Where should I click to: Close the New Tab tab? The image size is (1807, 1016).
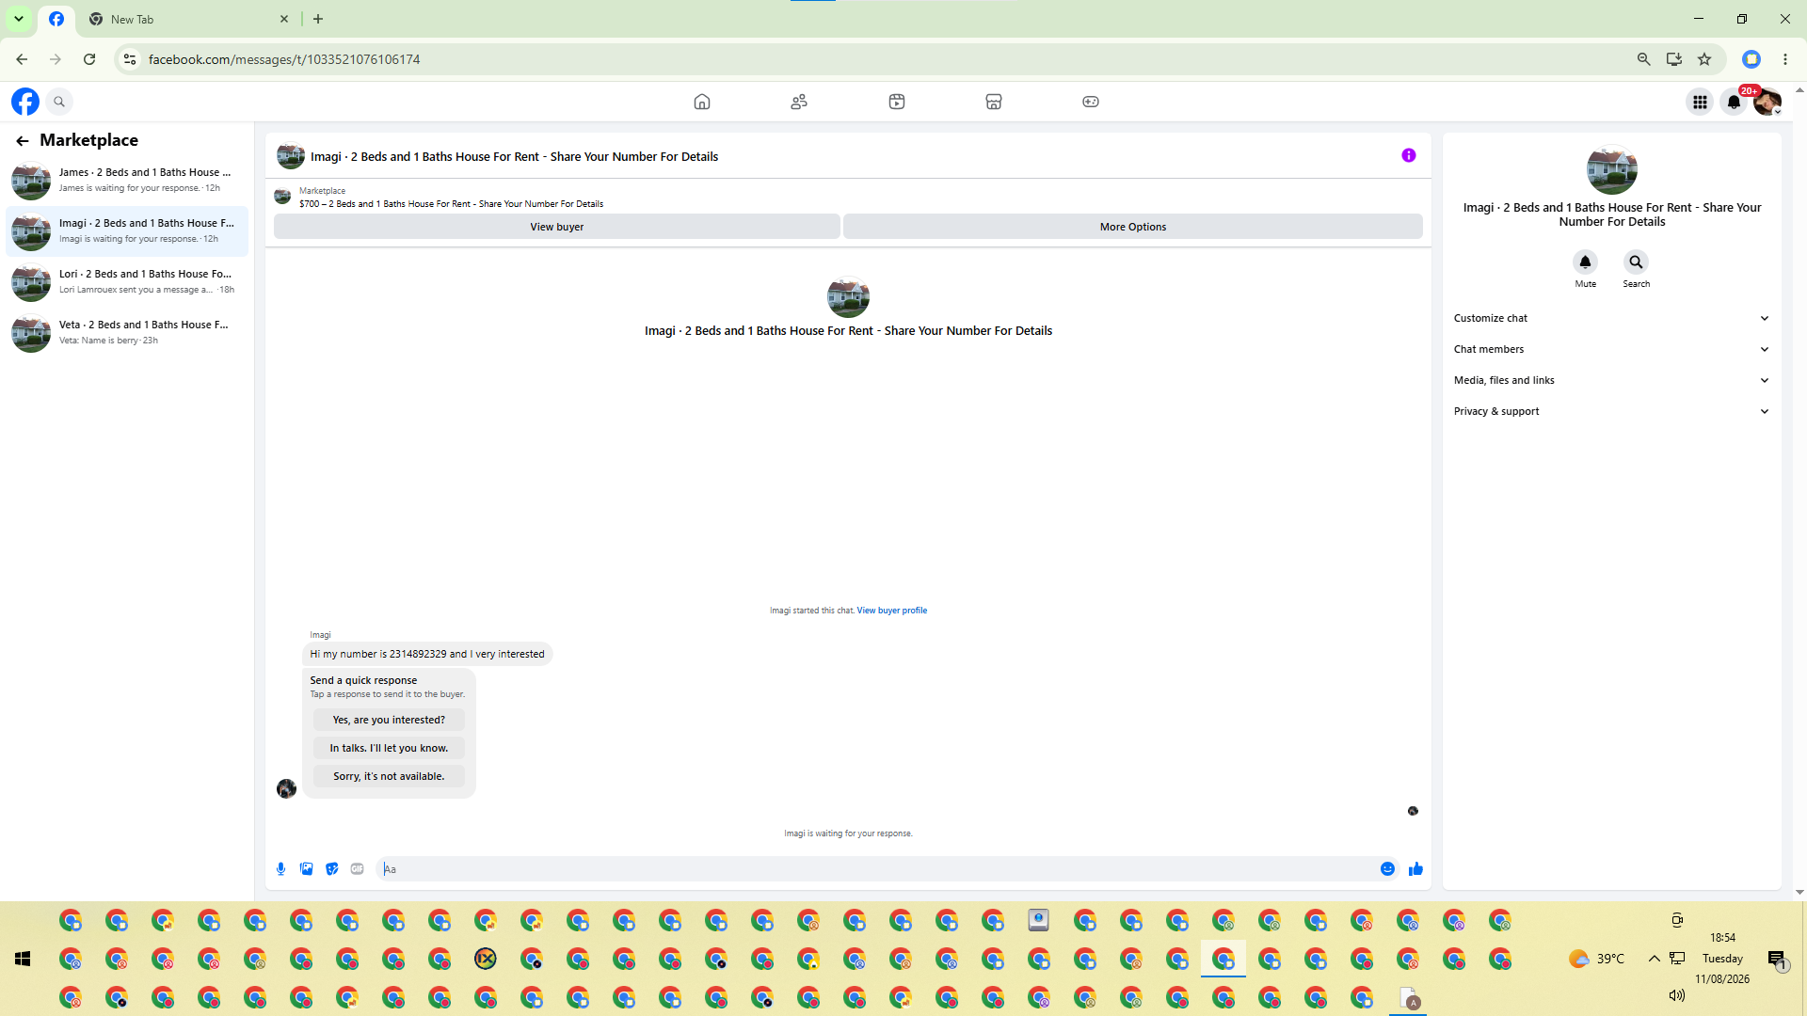pos(284,19)
